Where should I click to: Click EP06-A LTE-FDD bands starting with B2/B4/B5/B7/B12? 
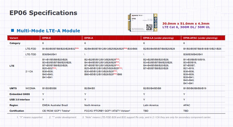[111, 49]
